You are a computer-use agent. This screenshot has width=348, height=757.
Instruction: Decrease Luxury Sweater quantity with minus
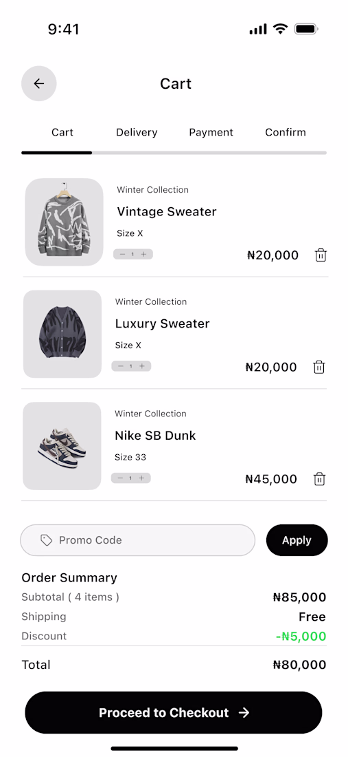[120, 366]
